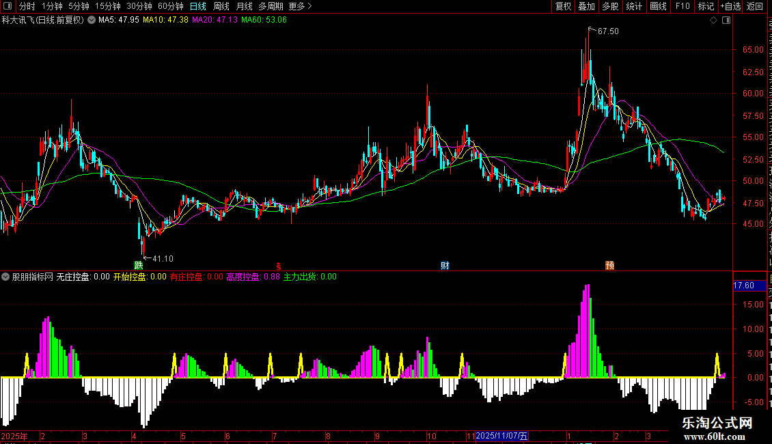Activate the 画线 drawing tool

[658, 6]
